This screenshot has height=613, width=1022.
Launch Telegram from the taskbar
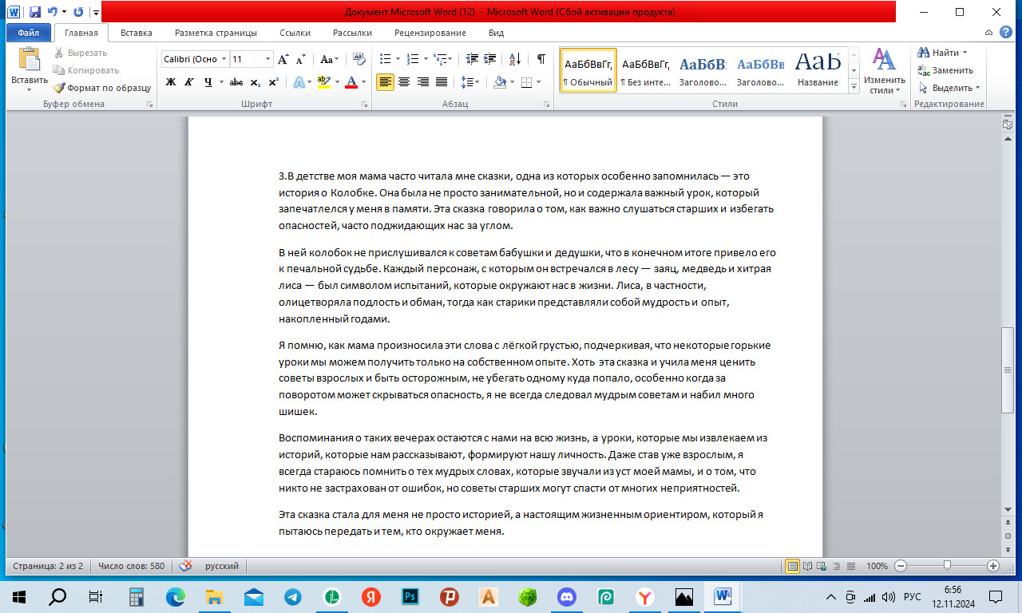[294, 596]
